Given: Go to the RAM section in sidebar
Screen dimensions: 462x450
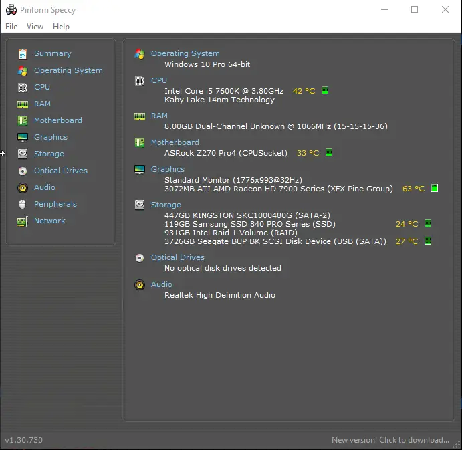Looking at the screenshot, I should 42,104.
